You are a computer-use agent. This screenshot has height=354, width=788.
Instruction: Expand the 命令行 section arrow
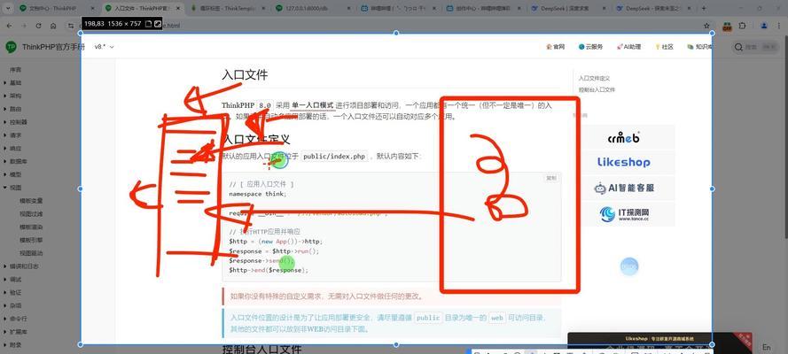click(x=5, y=319)
